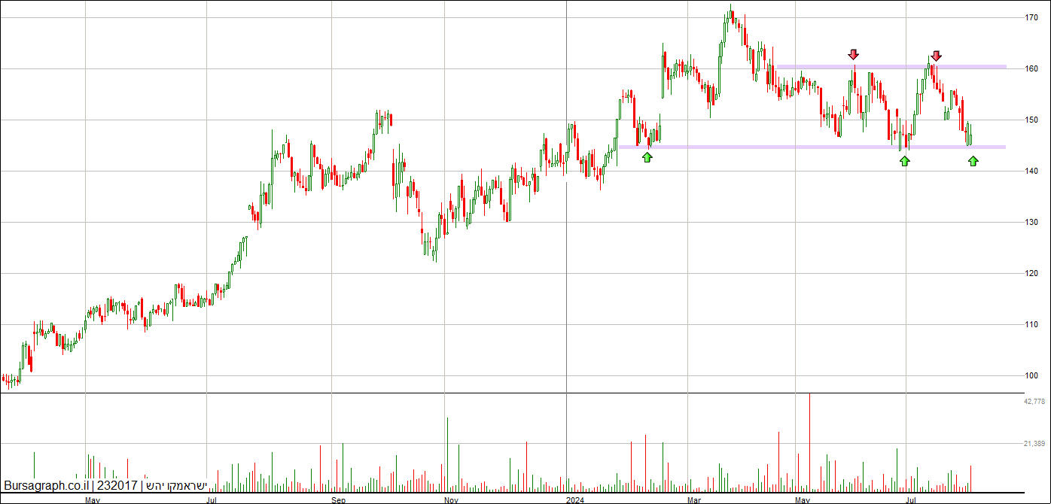The width and height of the screenshot is (1051, 504).
Task: Click the last green up arrow at chart end
Action: 973,161
